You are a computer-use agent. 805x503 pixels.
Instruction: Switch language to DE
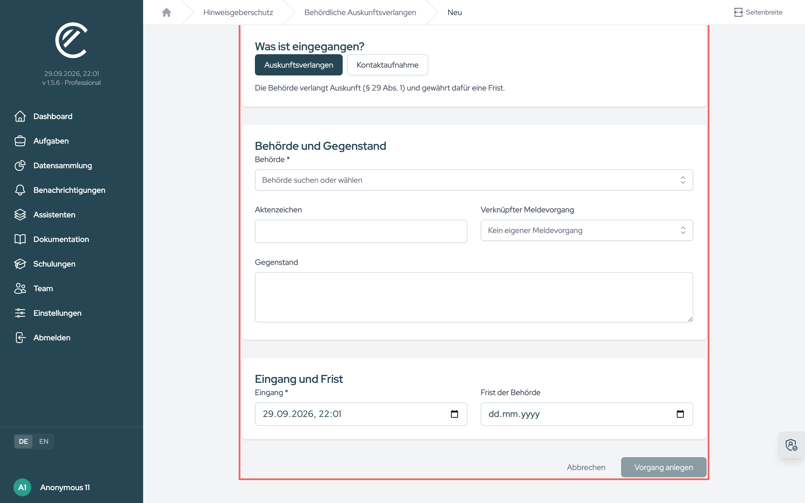click(23, 442)
